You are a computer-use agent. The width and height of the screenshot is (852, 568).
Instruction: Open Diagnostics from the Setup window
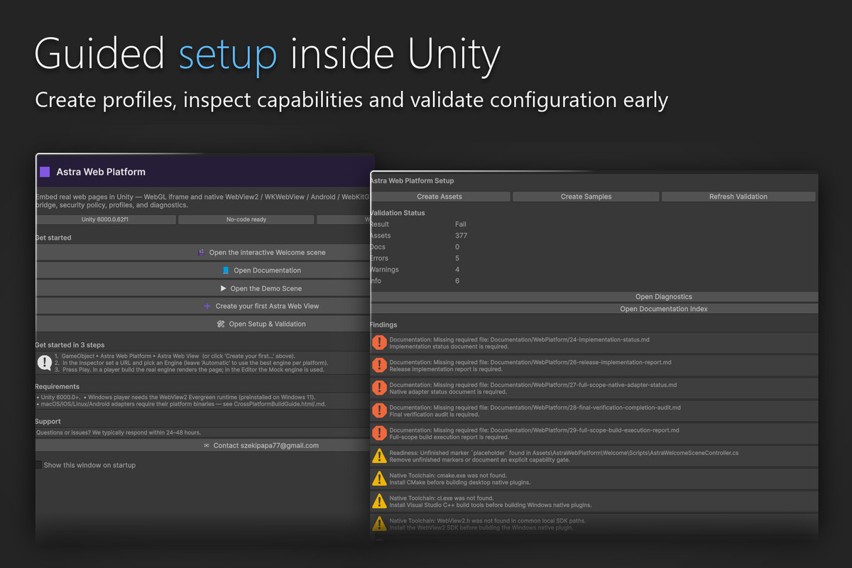(x=594, y=297)
